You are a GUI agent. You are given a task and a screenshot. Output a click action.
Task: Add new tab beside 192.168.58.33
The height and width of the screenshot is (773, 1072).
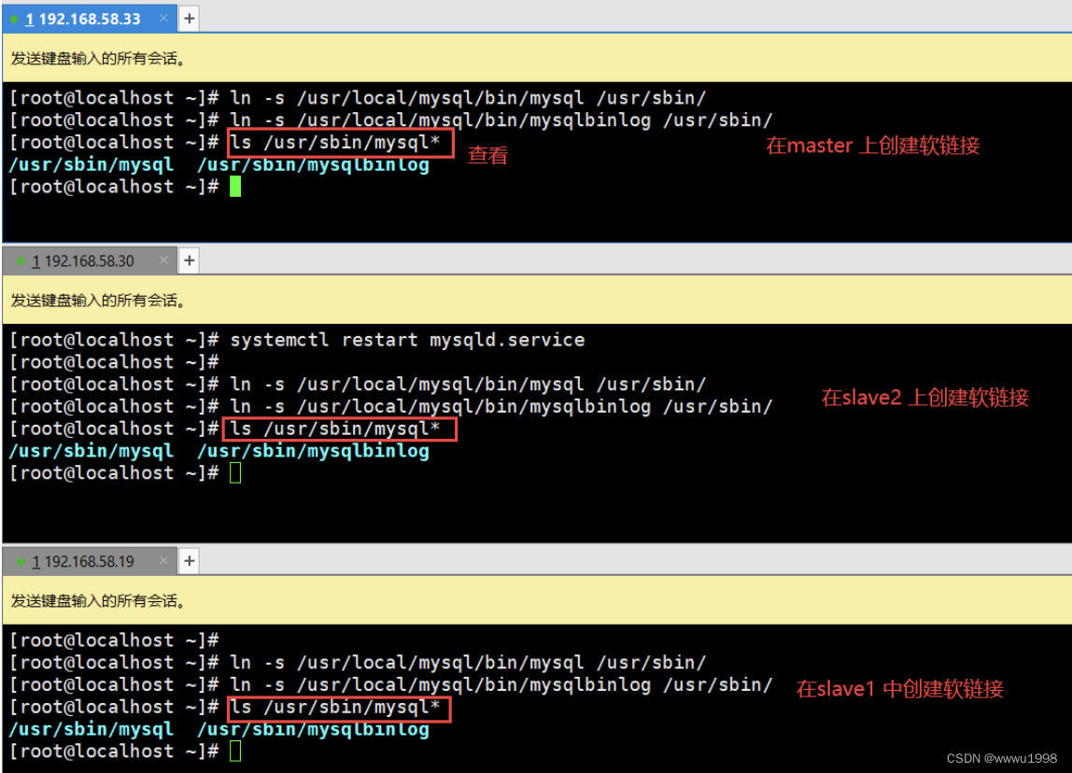point(190,19)
